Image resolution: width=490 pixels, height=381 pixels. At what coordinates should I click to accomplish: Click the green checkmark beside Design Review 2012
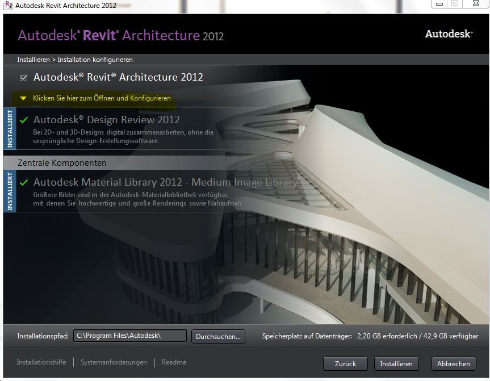click(x=24, y=120)
